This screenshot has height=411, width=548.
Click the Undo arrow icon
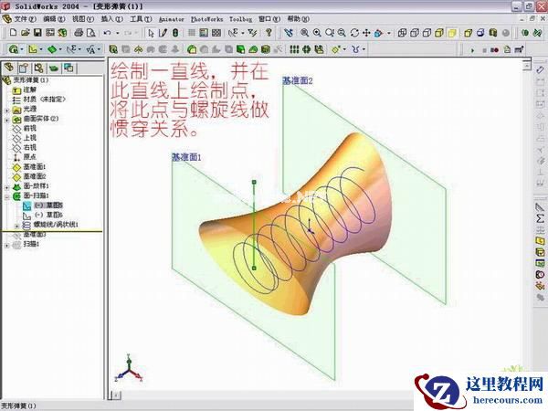click(107, 33)
